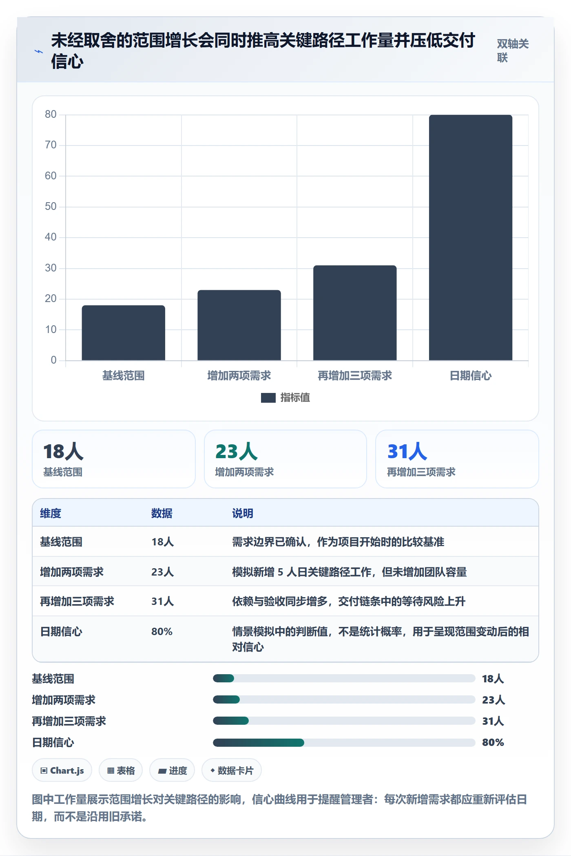Screen dimensions: 571x856
Task: Click the 再增加三项需求 bar in chart
Action: [x=355, y=313]
